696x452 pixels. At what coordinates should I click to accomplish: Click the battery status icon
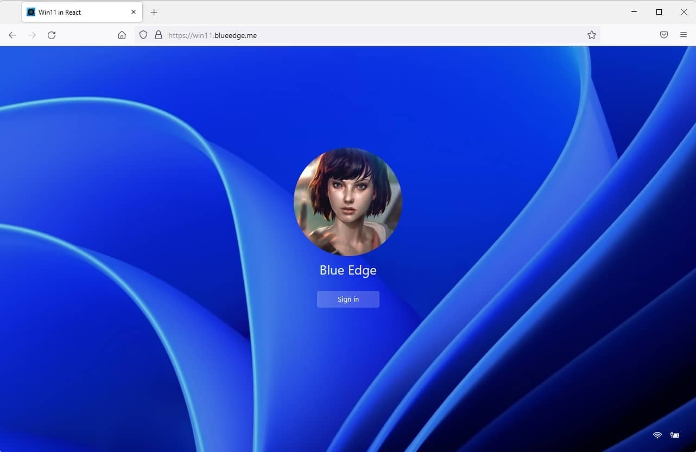pos(674,435)
